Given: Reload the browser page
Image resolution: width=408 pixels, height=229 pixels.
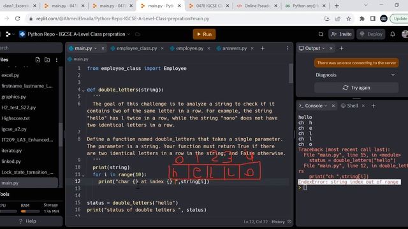Looking at the screenshot, I should coord(17,18).
